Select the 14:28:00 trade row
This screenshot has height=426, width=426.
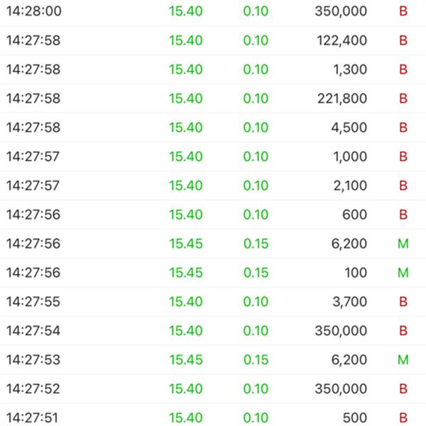[x=213, y=12]
